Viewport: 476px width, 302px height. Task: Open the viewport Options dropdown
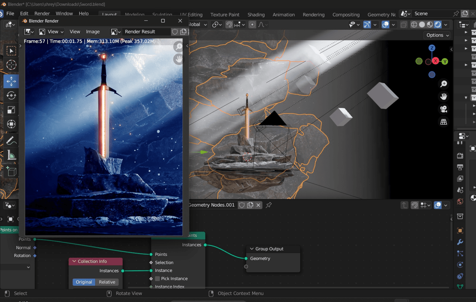[437, 35]
